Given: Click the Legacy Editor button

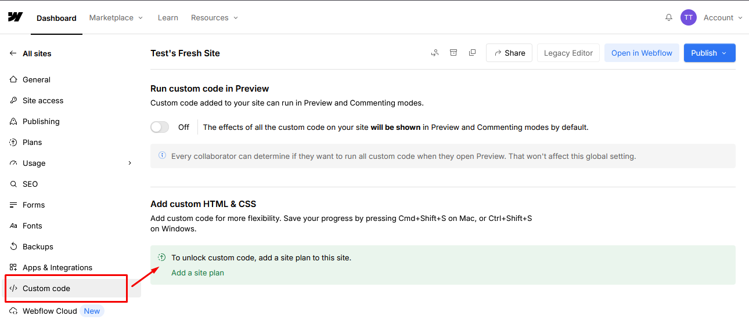Looking at the screenshot, I should [568, 53].
